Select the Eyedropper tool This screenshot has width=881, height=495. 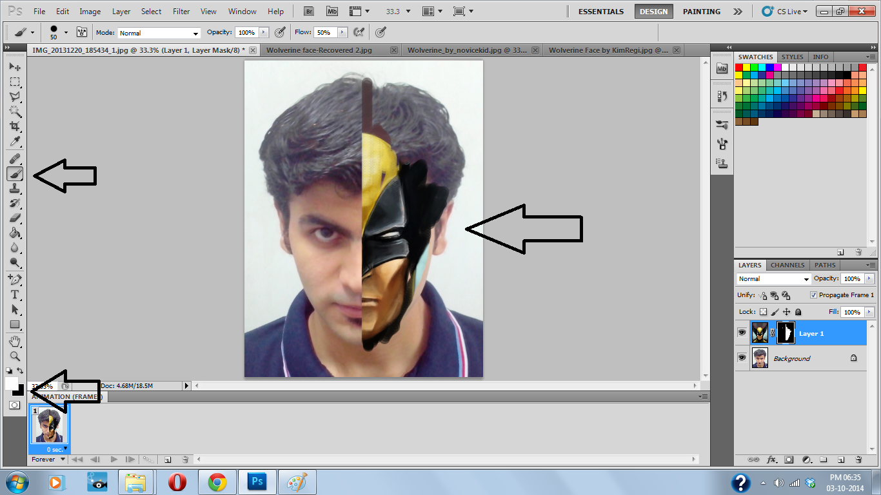[15, 142]
